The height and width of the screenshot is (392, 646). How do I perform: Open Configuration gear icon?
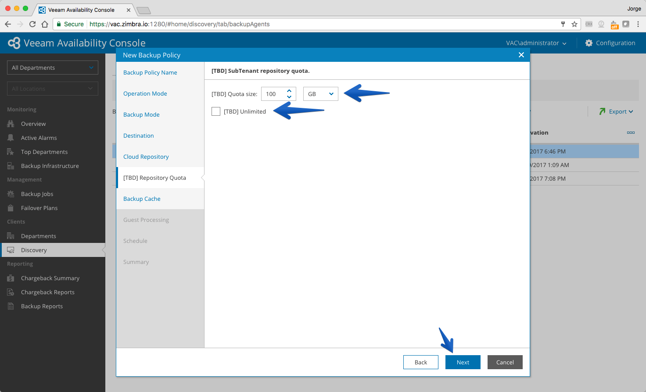pos(589,43)
